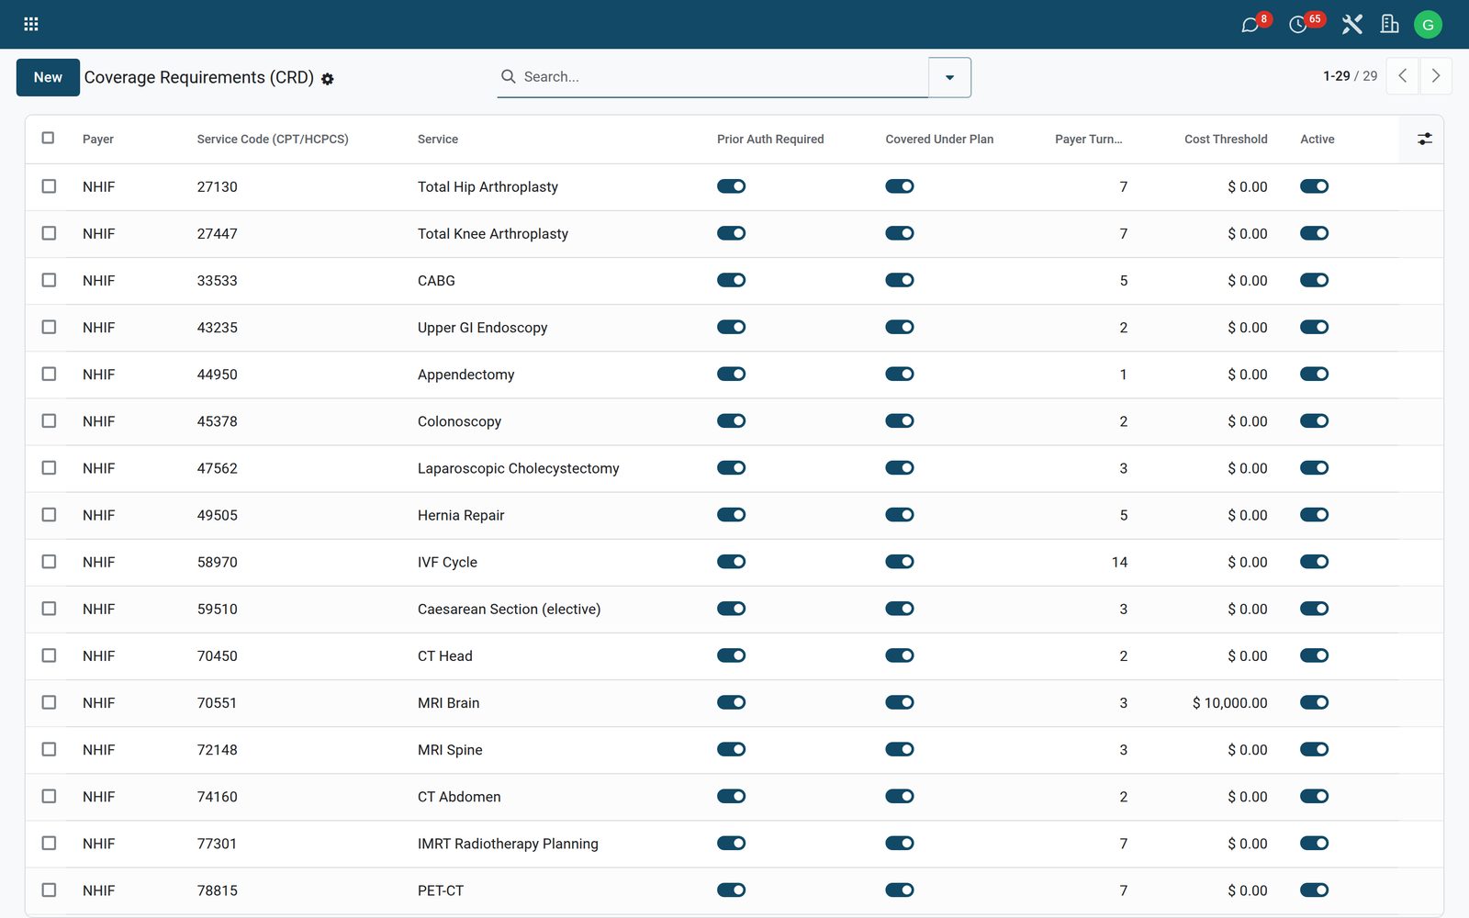This screenshot has width=1469, height=918.
Task: Open the activities clock icon
Action: (1298, 25)
